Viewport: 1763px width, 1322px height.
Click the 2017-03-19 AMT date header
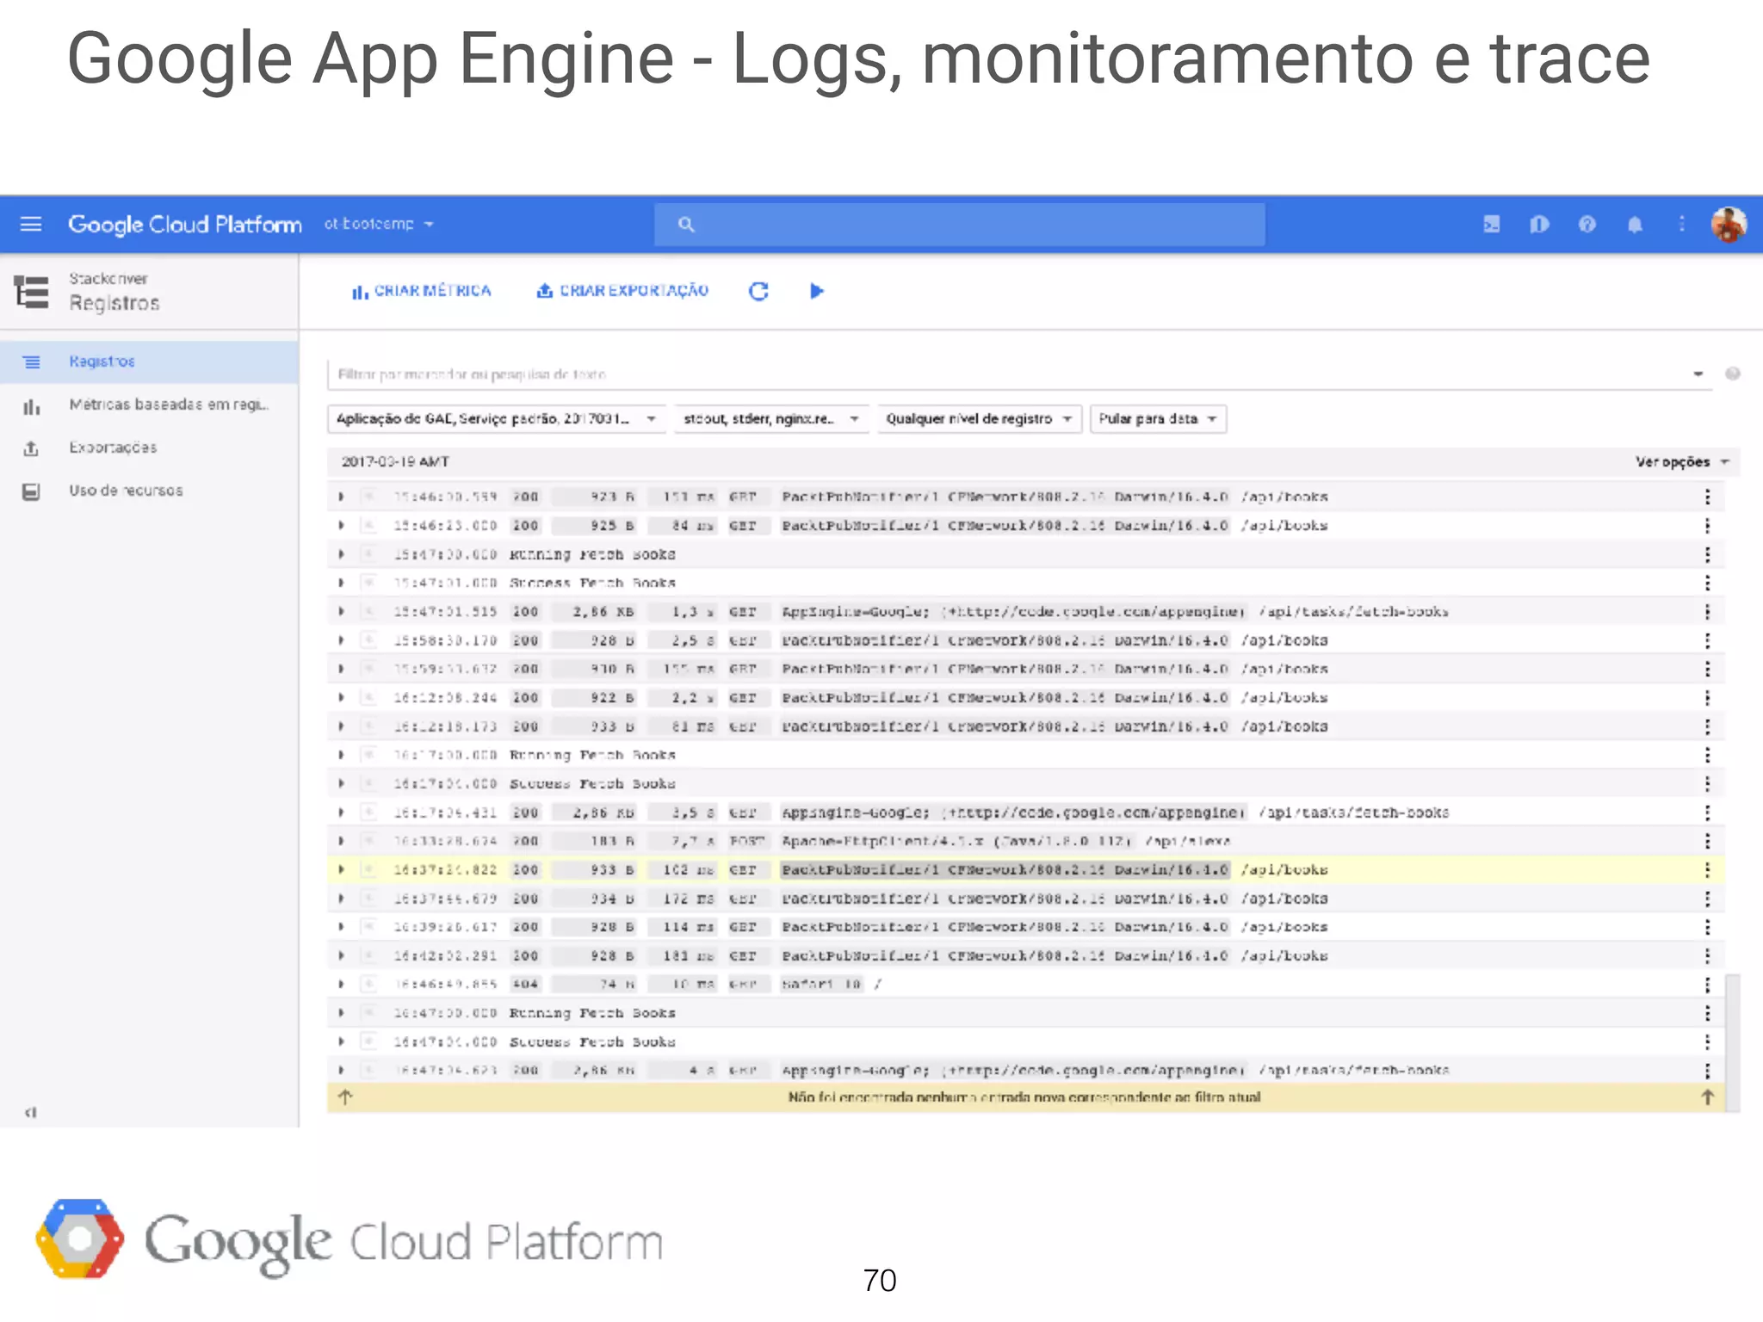point(395,462)
